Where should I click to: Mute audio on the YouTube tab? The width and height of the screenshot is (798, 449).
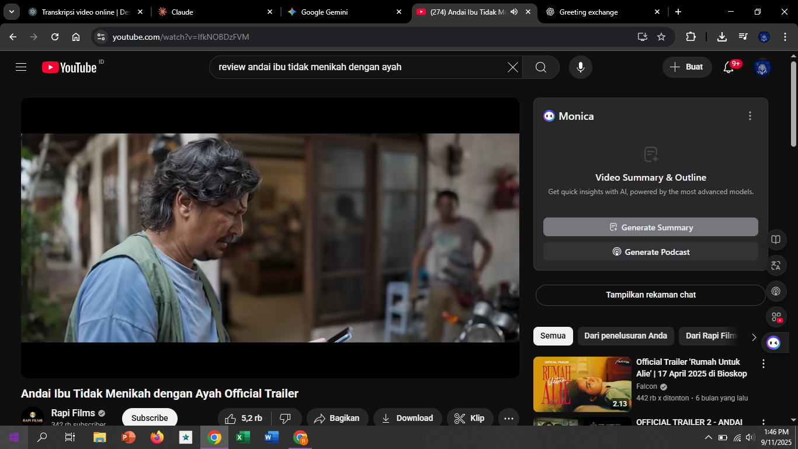514,12
